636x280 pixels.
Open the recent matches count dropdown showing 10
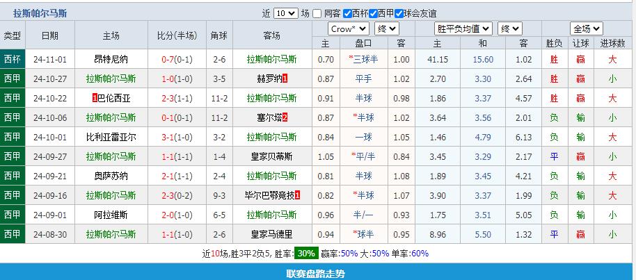pyautogui.click(x=285, y=13)
